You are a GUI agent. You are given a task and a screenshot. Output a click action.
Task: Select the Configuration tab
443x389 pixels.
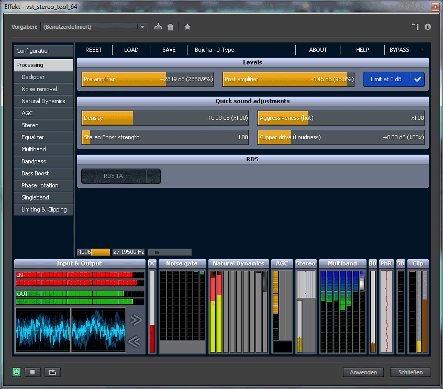[x=43, y=51]
